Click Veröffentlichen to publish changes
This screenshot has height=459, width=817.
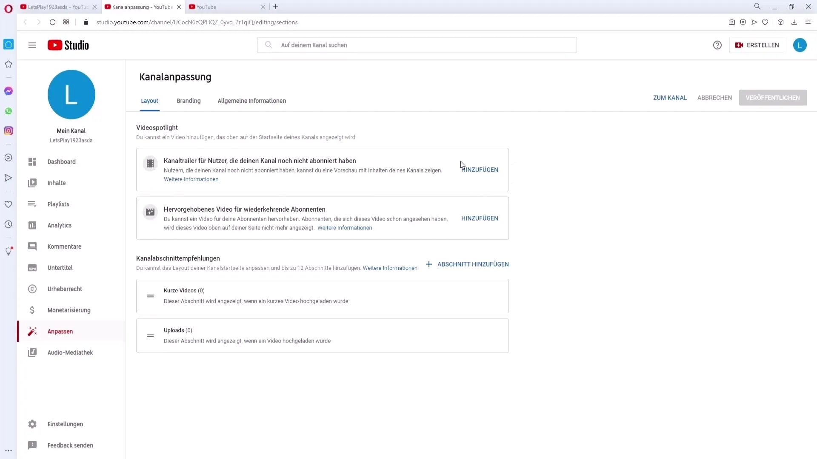click(773, 97)
